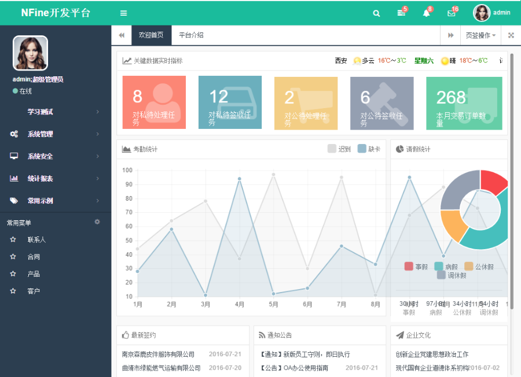Open the 页签操作 dropdown
Image resolution: width=521 pixels, height=377 pixels.
point(481,35)
